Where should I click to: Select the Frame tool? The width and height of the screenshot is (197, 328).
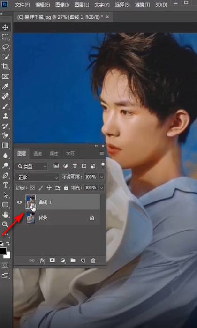[5, 76]
